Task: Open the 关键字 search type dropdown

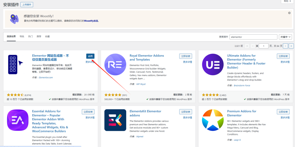Action: click(x=285, y=37)
